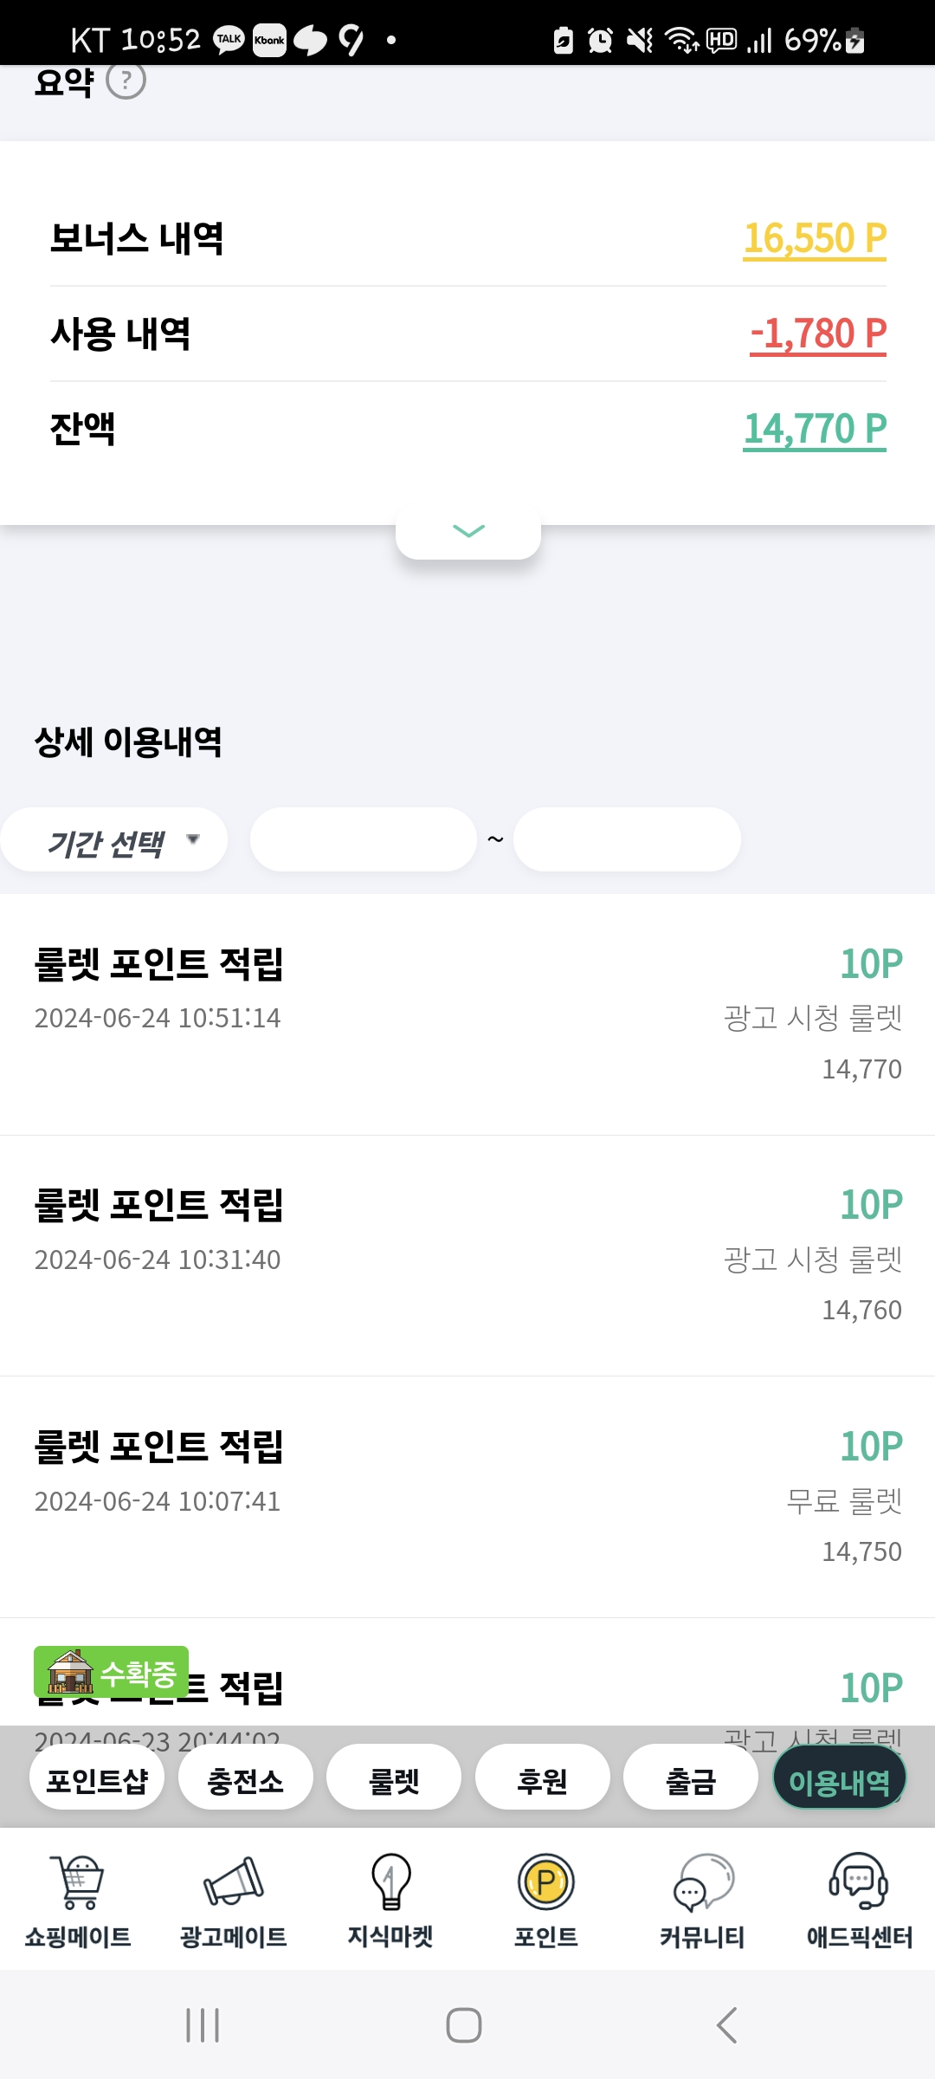Expand the summary panel chevron
The image size is (935, 2079).
pyautogui.click(x=468, y=531)
